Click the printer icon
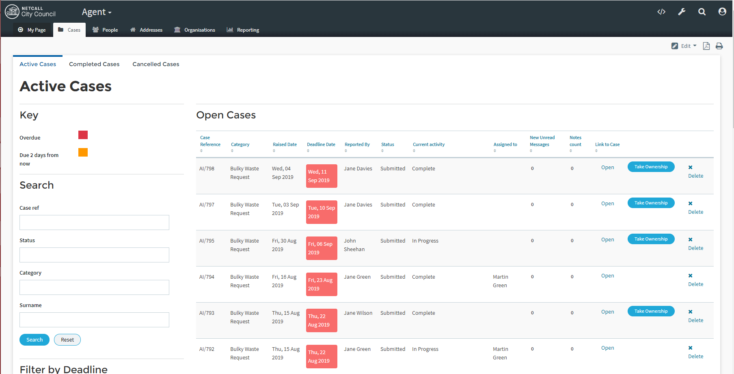Viewport: 734px width, 374px height. (719, 46)
